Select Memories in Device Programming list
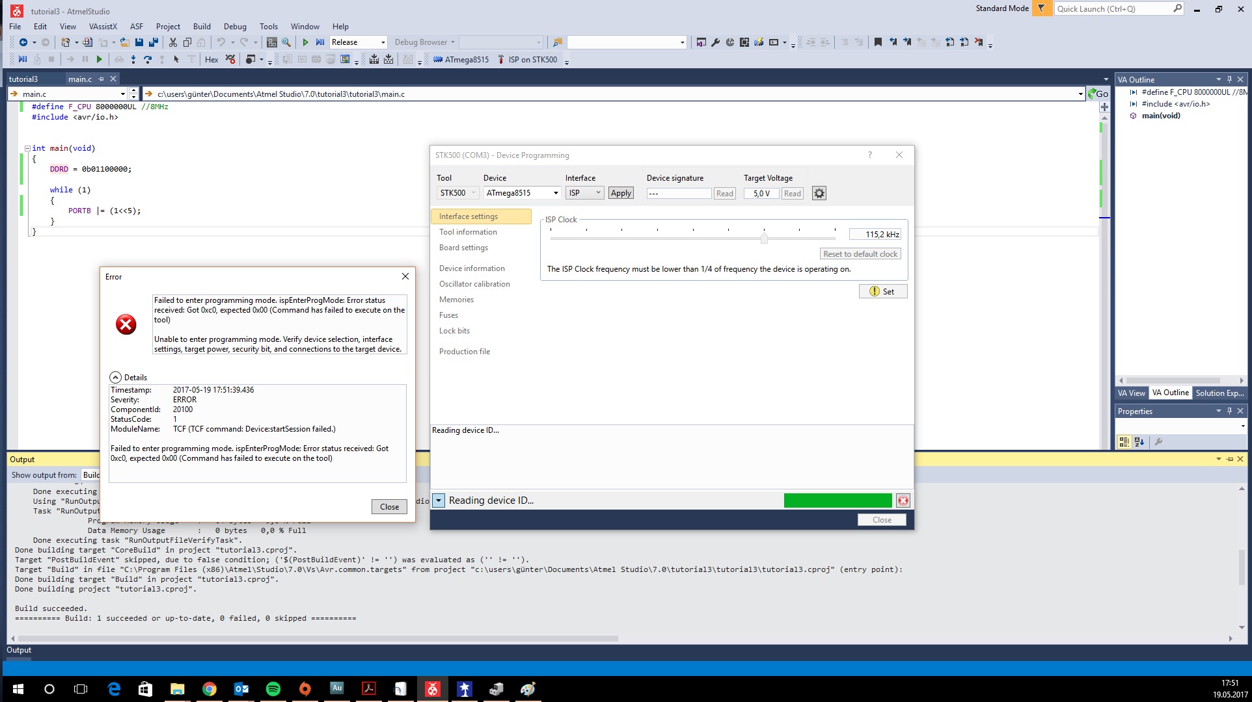 [456, 300]
